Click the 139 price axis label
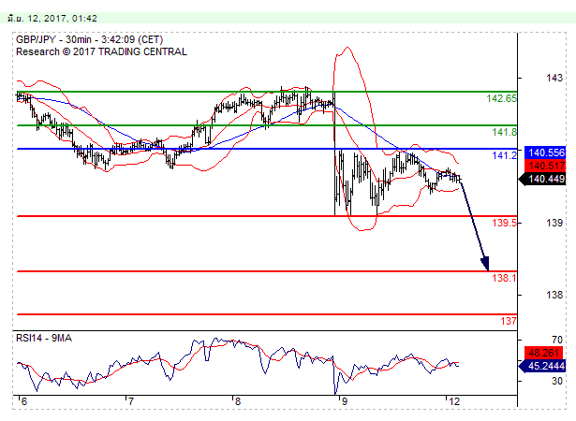The width and height of the screenshot is (576, 421). click(x=554, y=223)
